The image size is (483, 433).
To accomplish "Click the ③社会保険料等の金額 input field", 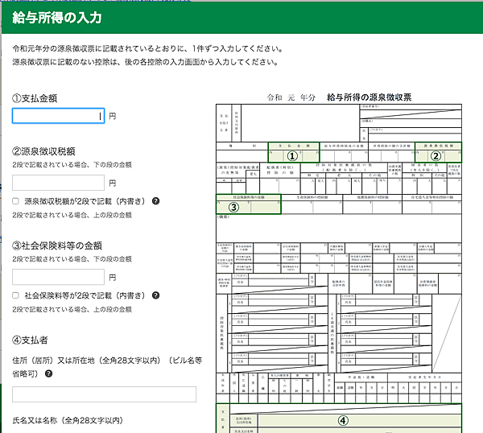I will coord(58,277).
